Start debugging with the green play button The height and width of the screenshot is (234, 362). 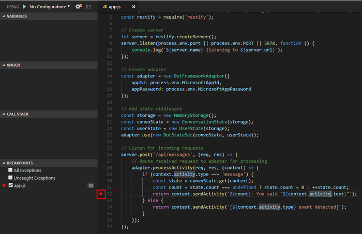click(24, 7)
